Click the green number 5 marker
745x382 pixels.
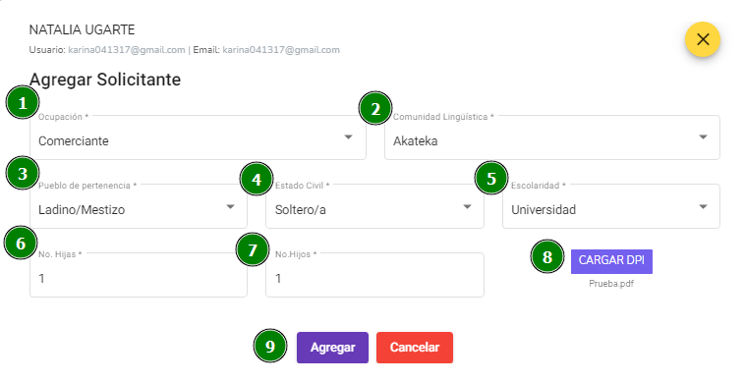tap(491, 178)
